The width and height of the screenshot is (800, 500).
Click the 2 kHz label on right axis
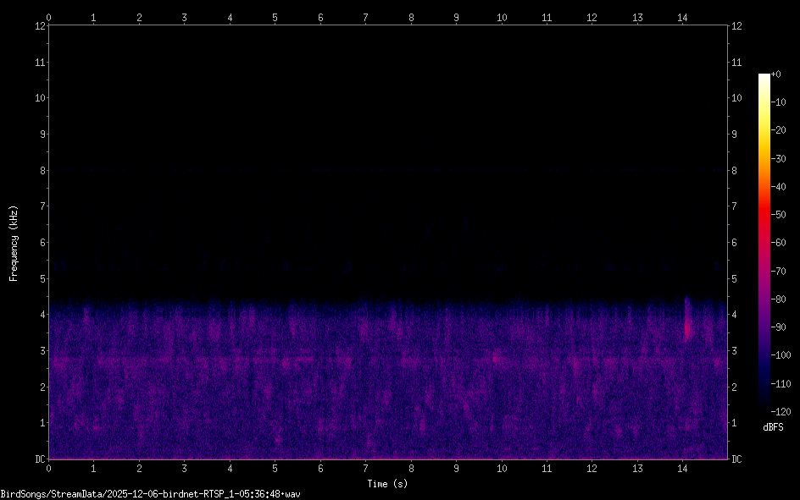click(736, 387)
